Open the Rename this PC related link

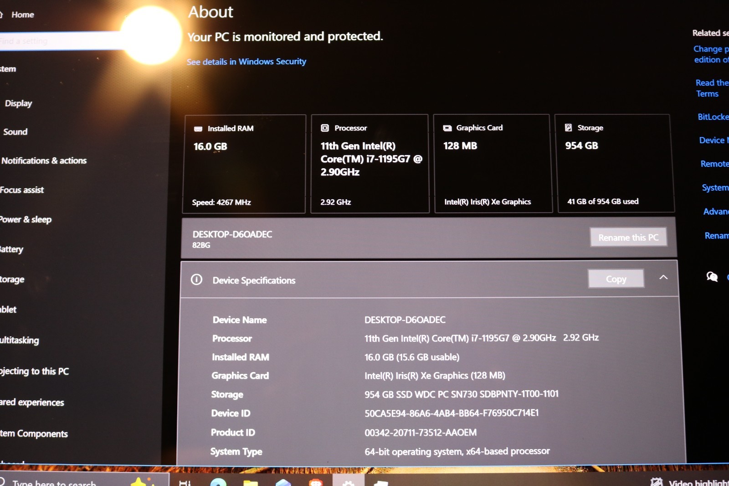[x=716, y=236]
